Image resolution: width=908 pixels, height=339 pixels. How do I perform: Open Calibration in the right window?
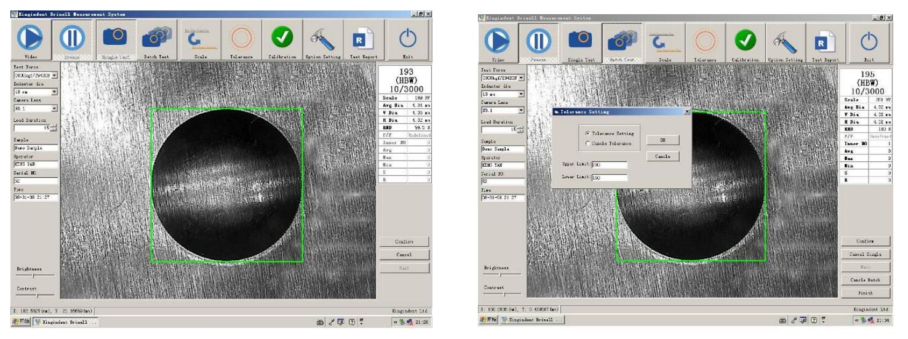click(x=745, y=44)
